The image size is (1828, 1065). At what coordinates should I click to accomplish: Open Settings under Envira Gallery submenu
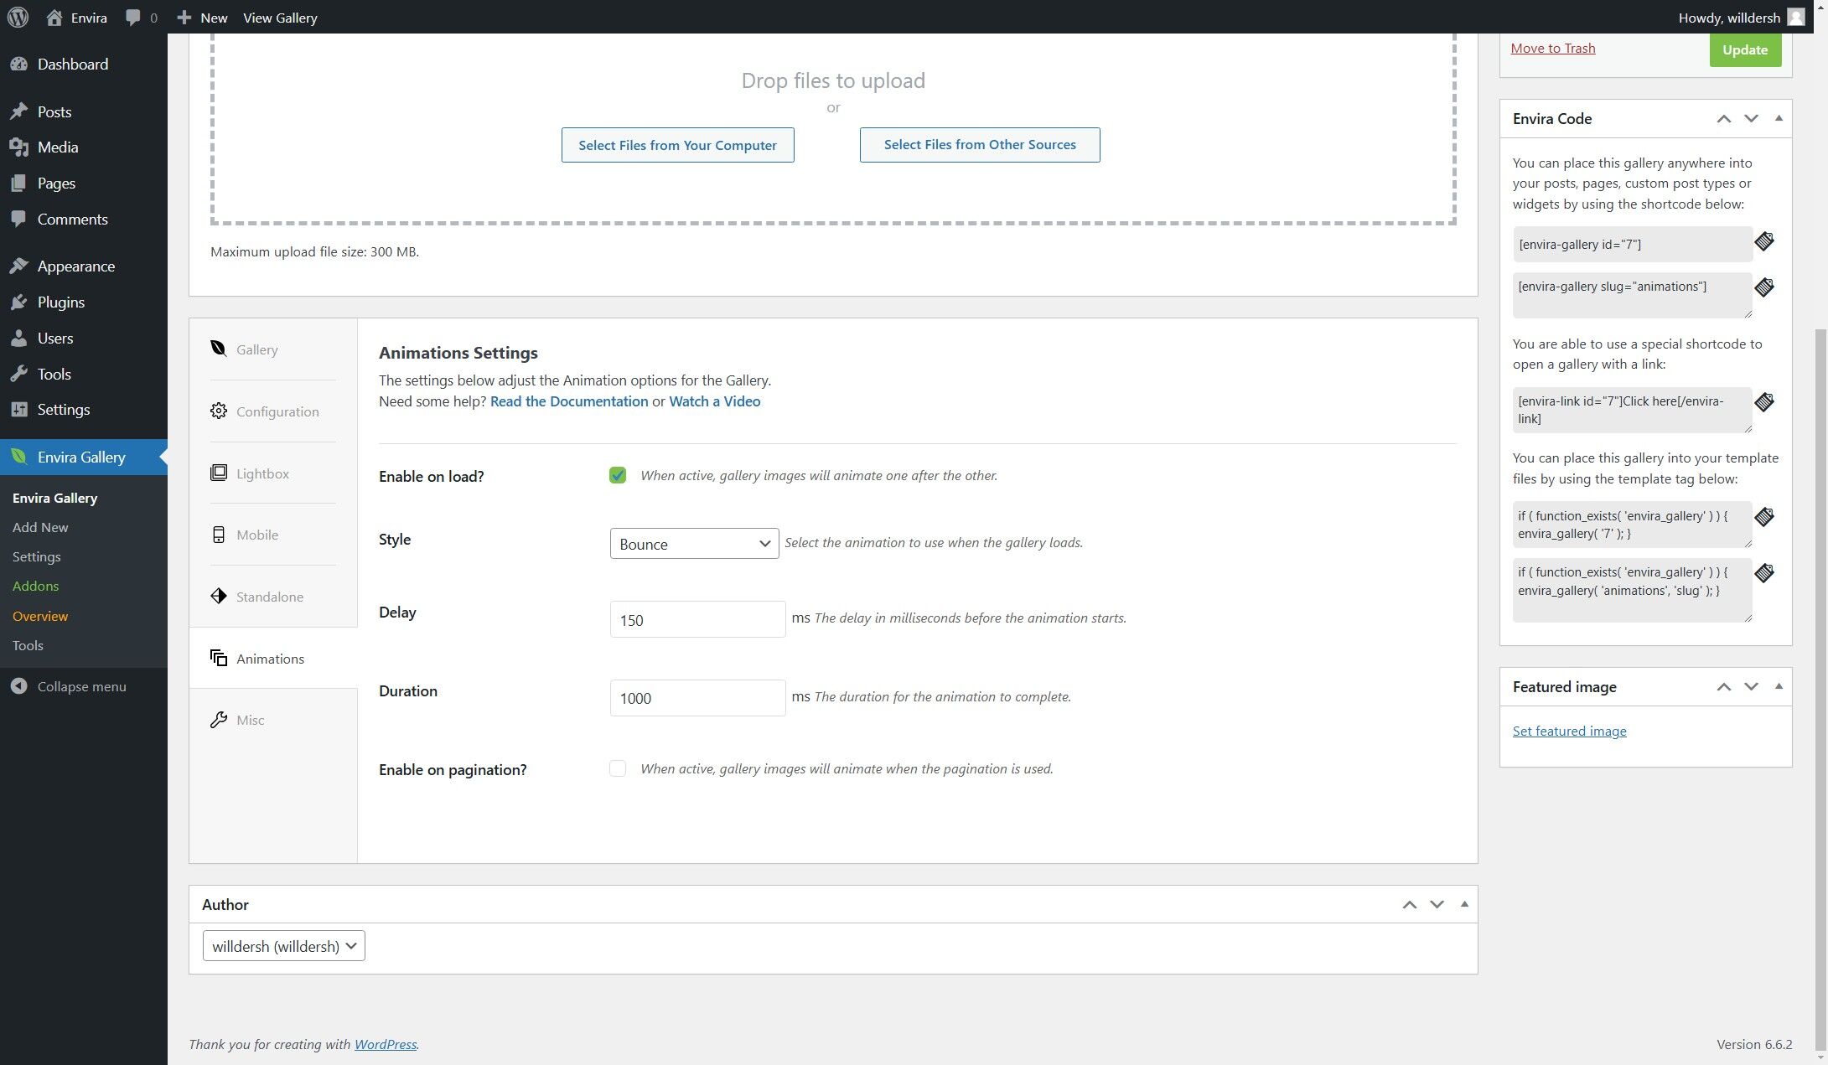[x=37, y=556]
